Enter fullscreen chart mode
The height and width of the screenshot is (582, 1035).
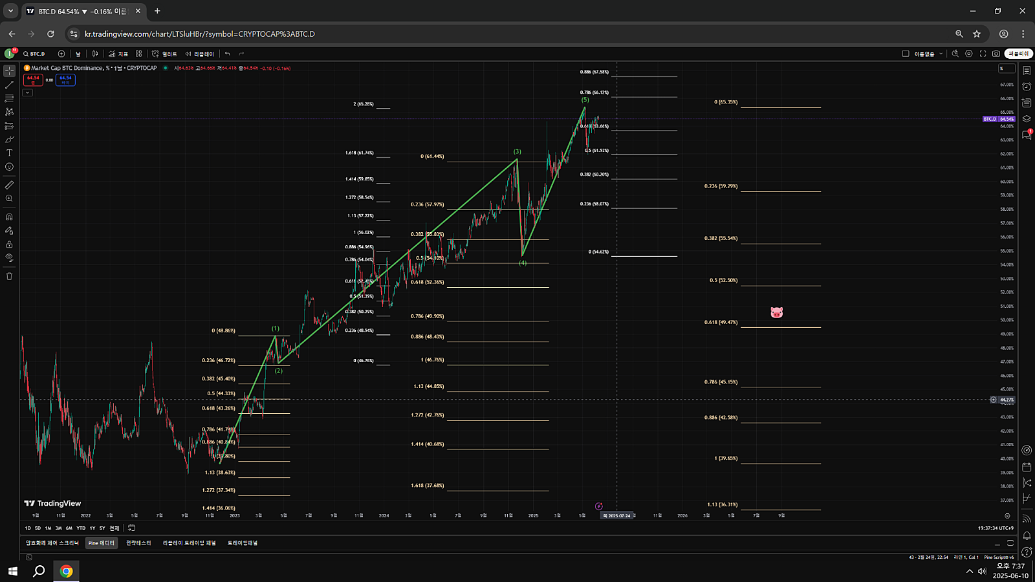pyautogui.click(x=983, y=54)
